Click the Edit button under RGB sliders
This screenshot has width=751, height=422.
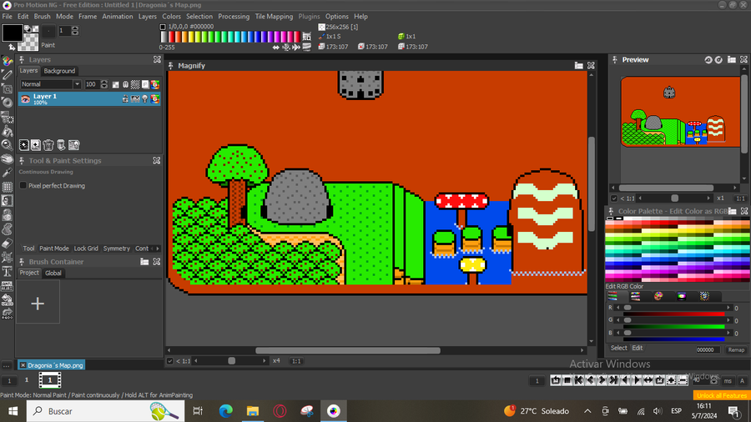(x=637, y=349)
